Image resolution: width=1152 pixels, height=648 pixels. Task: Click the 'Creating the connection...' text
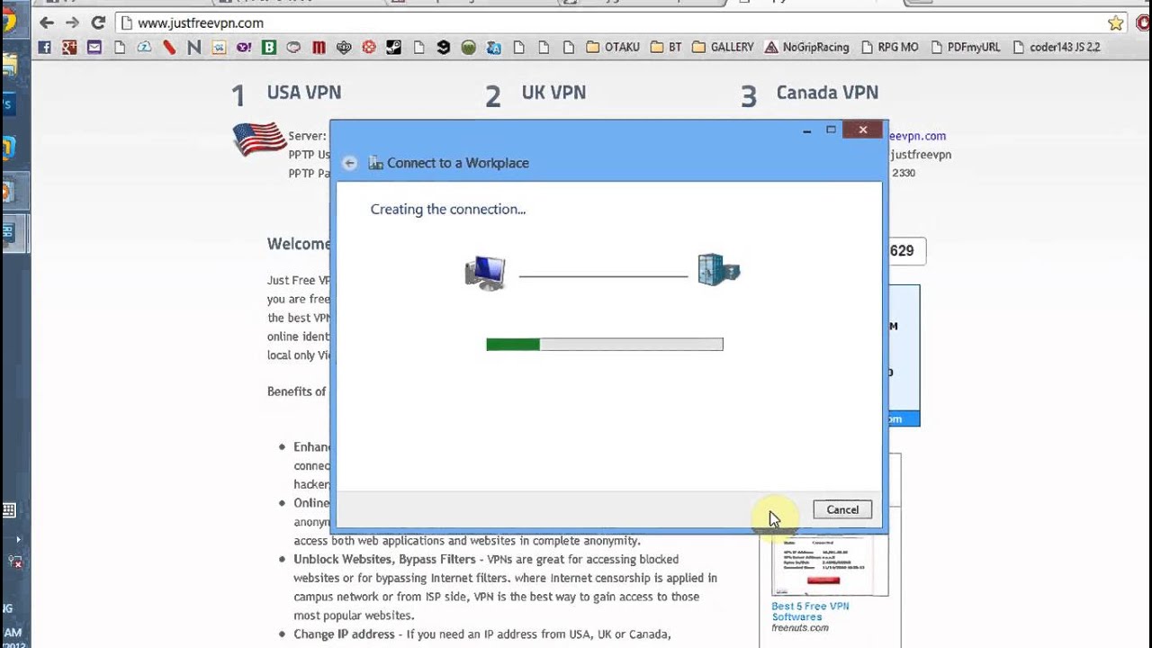[x=448, y=210]
